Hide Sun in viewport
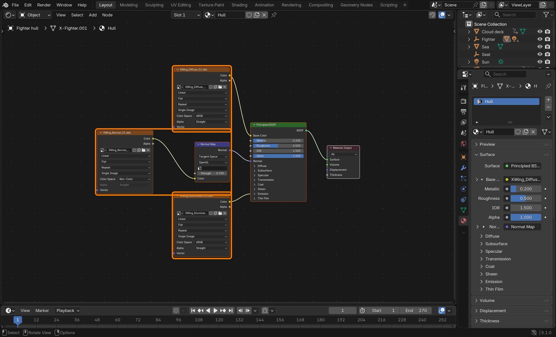 pos(540,62)
